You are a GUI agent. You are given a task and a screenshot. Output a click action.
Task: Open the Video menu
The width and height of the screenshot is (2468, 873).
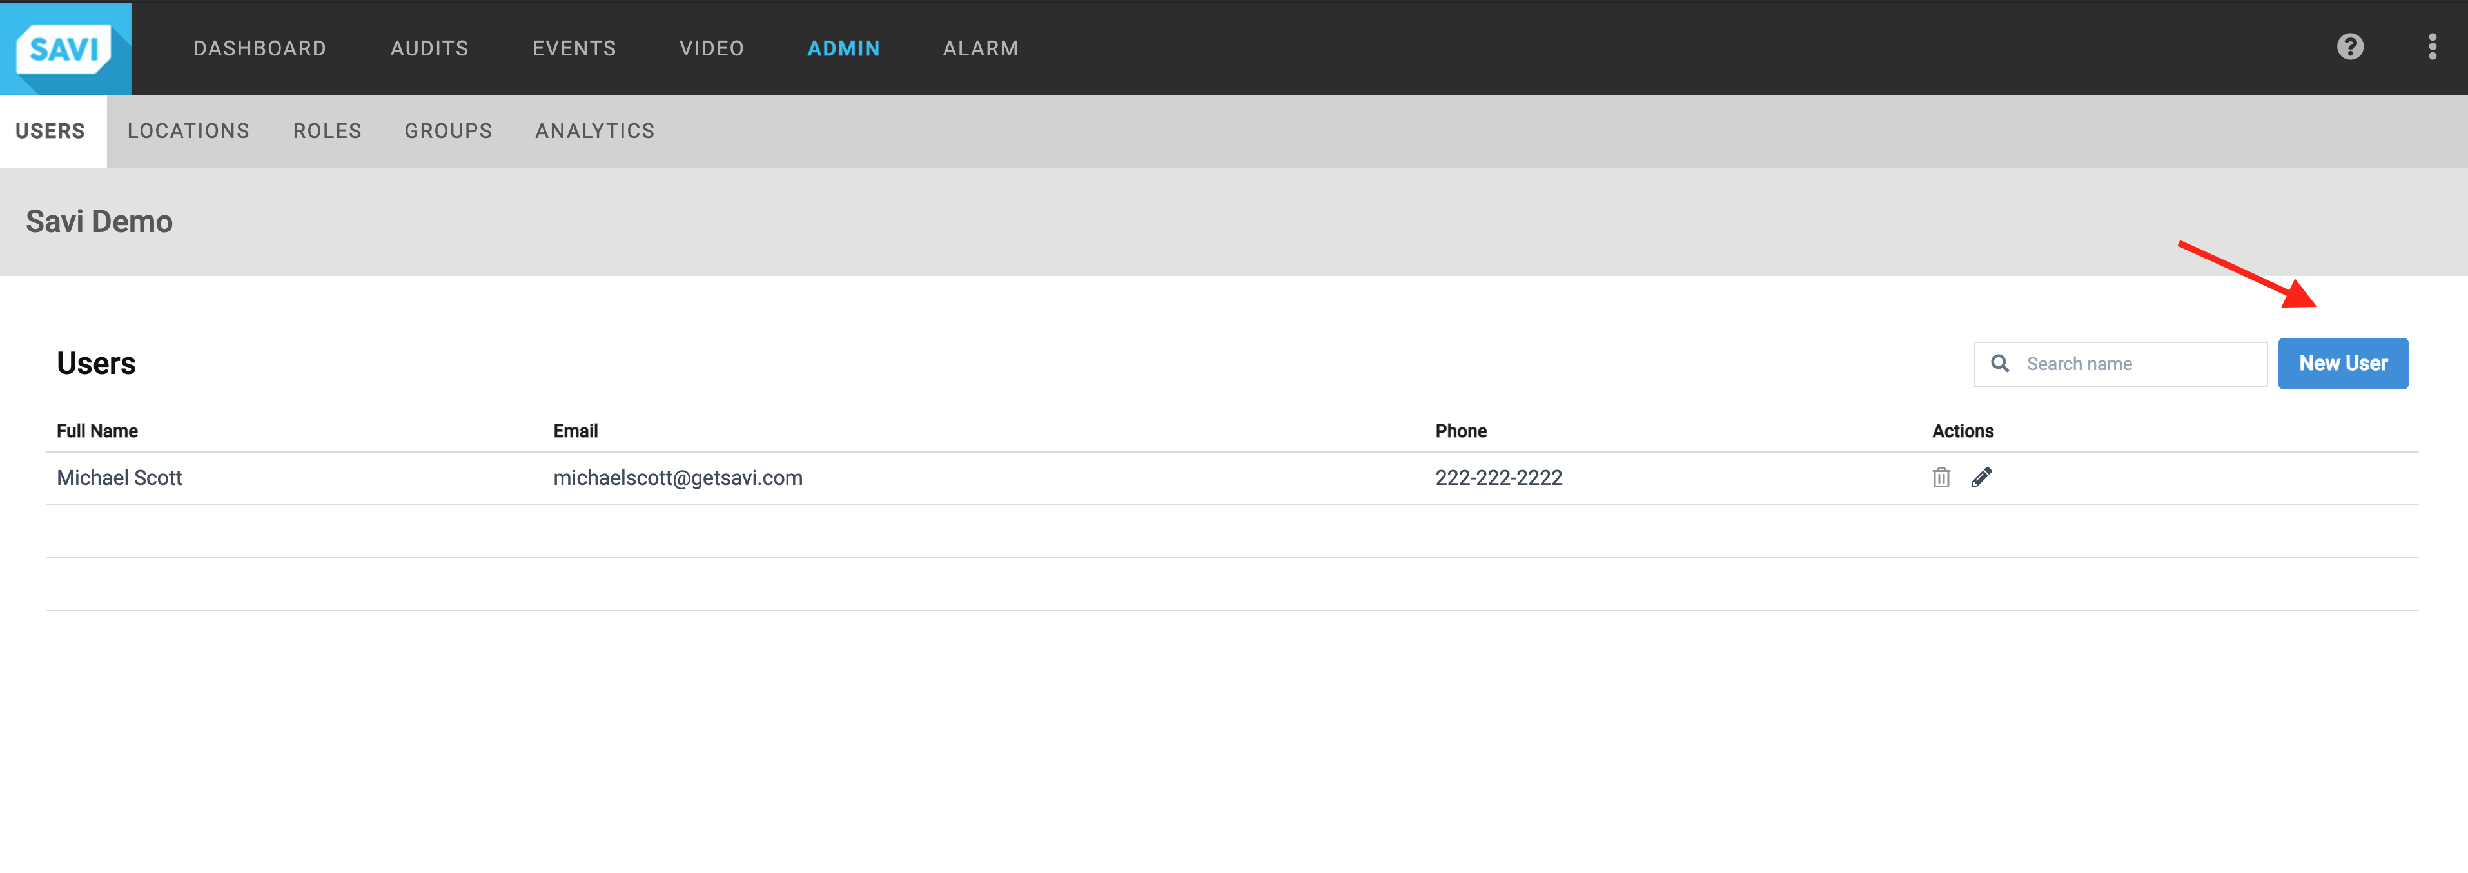[712, 48]
